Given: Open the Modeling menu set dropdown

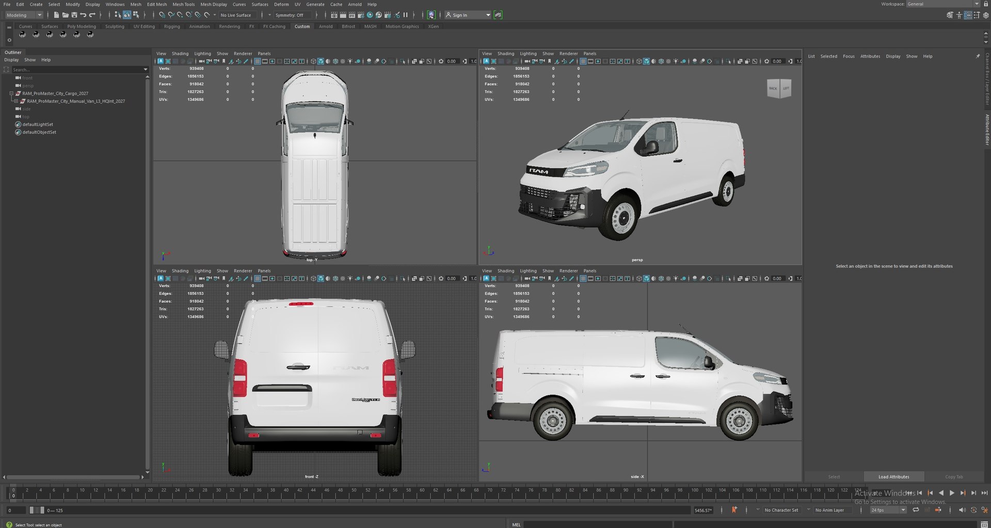Looking at the screenshot, I should point(24,15).
